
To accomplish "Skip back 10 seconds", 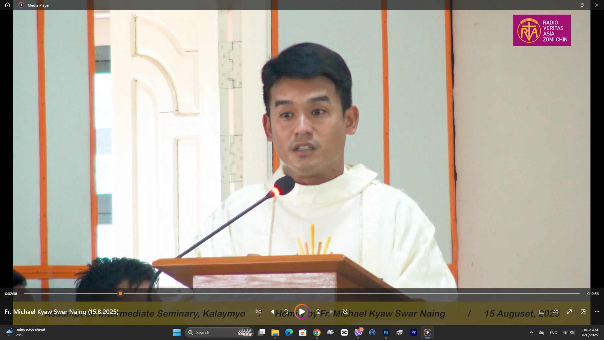I will (286, 312).
